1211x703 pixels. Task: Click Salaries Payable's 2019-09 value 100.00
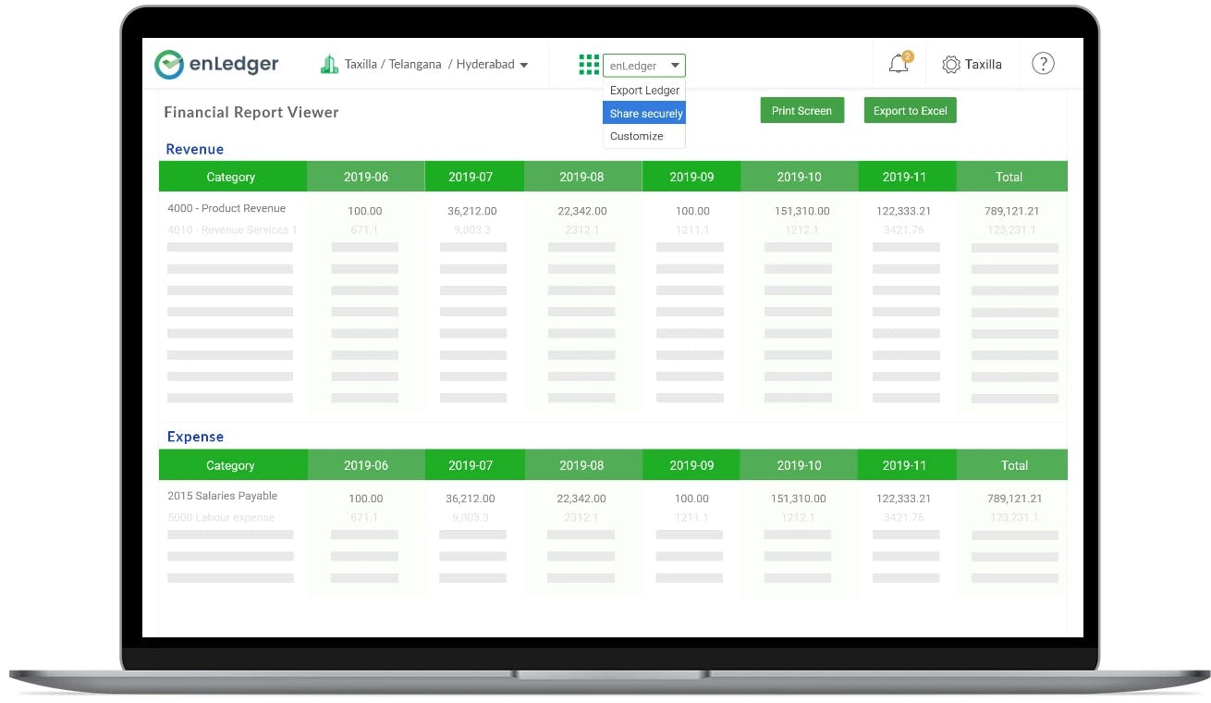(x=691, y=499)
